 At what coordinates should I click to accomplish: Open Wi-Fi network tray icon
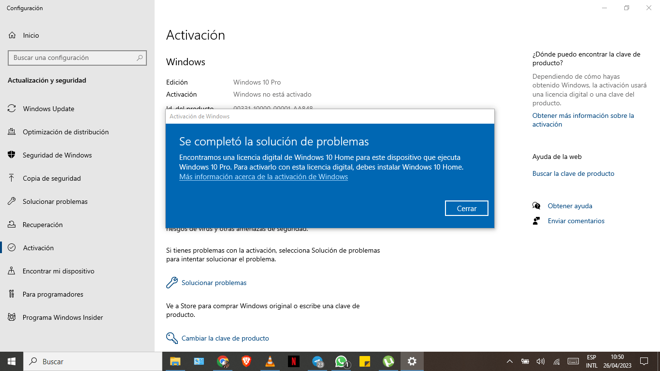(557, 361)
